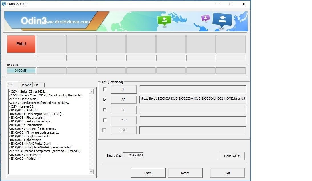Viewport: 312px width, 181px height.
Task: Browse for a CSC file
Action: (x=123, y=120)
